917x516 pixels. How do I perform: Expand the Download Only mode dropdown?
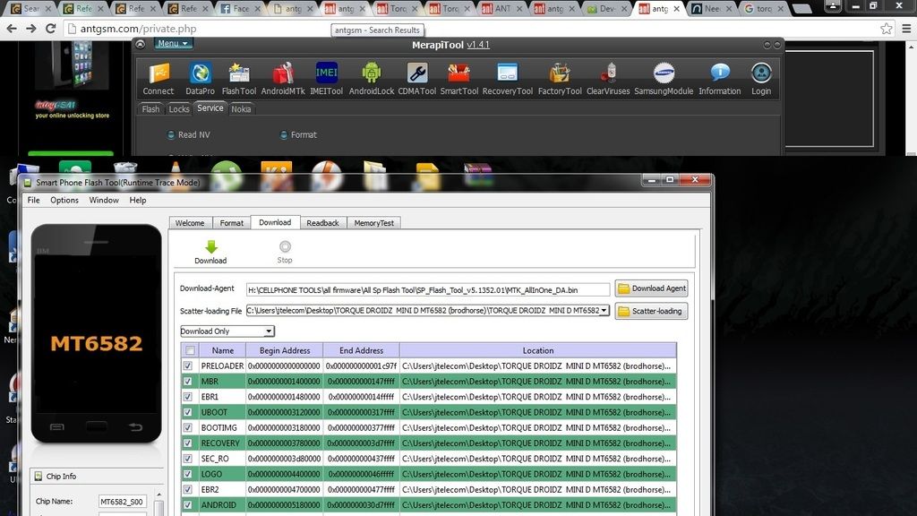pos(269,331)
